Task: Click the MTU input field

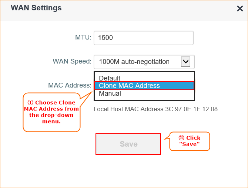Action: [x=144, y=38]
